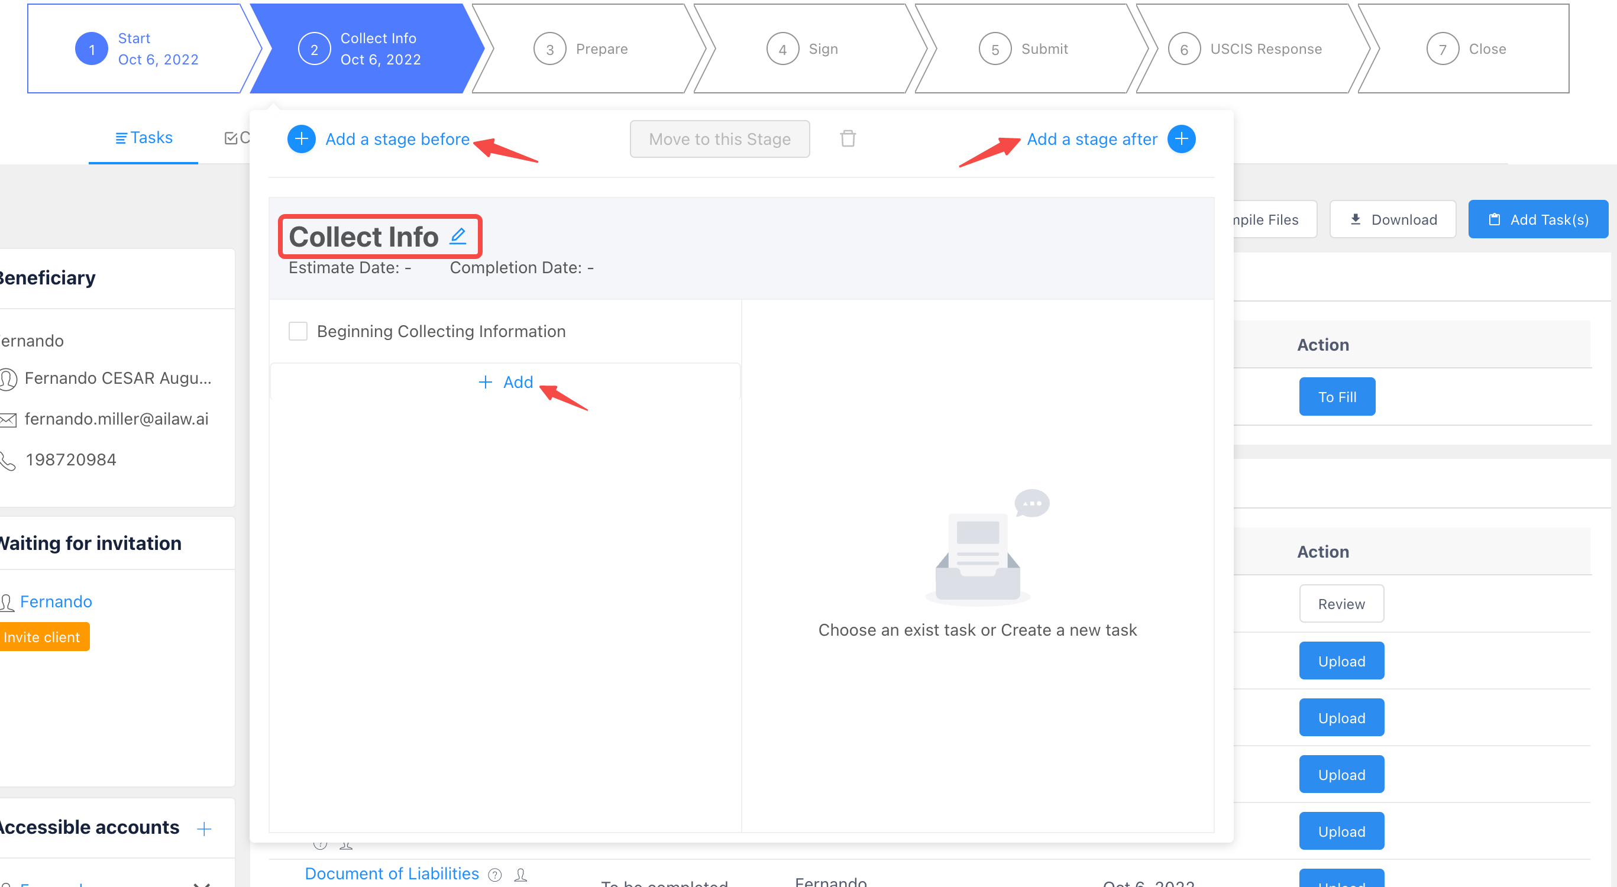Click the person icon next to Document of Liabilities

coord(520,875)
